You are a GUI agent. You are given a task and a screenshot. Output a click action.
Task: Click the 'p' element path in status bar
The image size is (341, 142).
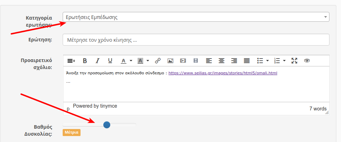click(x=68, y=109)
